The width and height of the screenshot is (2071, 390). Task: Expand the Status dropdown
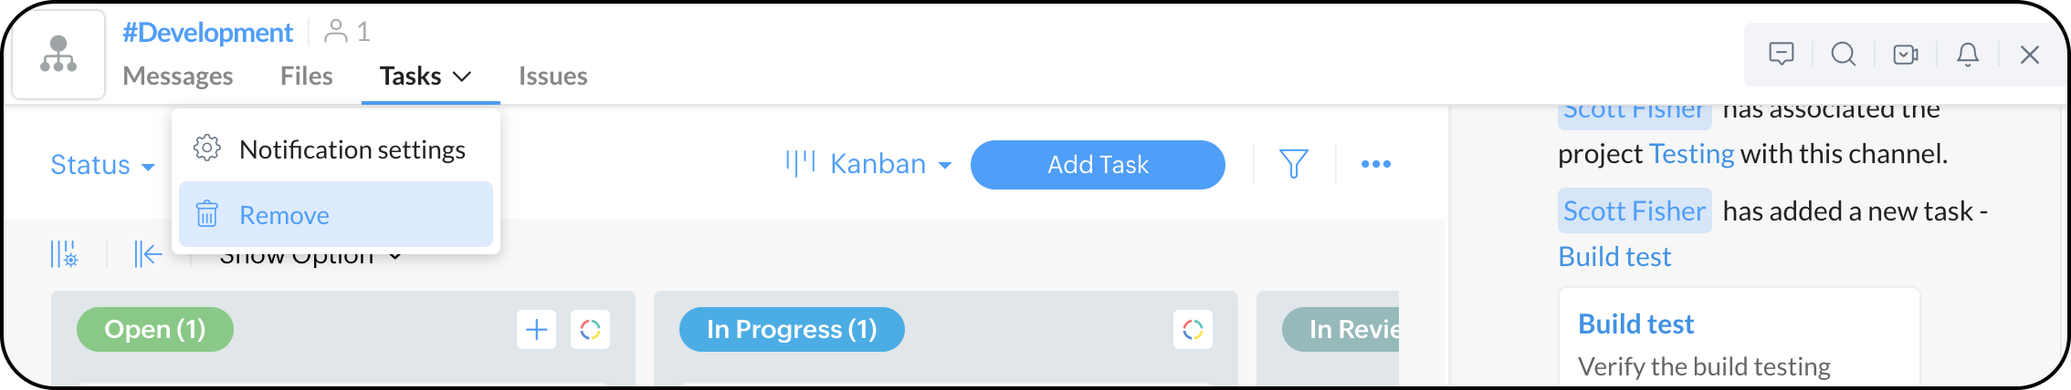pyautogui.click(x=102, y=165)
